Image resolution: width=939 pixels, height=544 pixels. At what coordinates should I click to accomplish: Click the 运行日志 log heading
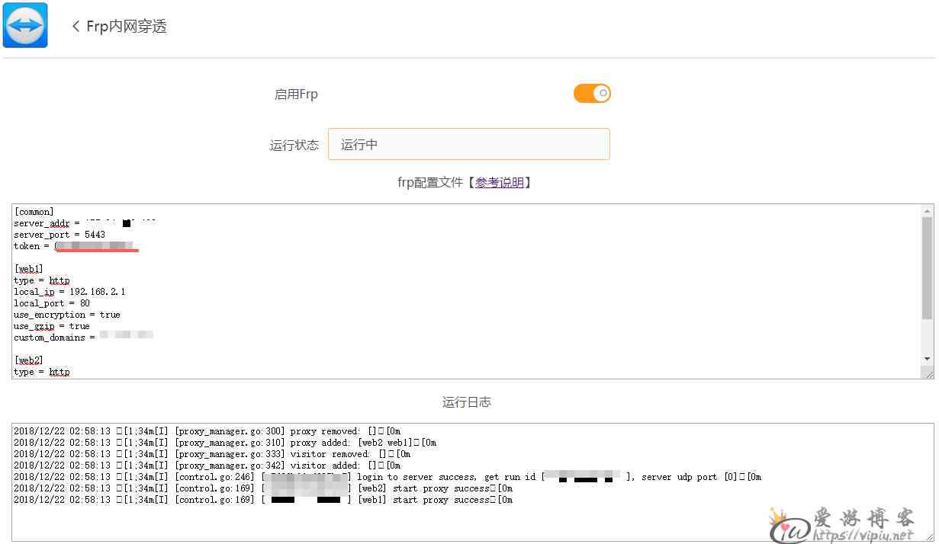click(x=466, y=402)
